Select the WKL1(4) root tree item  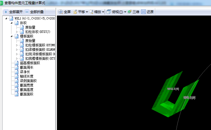coord(35,18)
